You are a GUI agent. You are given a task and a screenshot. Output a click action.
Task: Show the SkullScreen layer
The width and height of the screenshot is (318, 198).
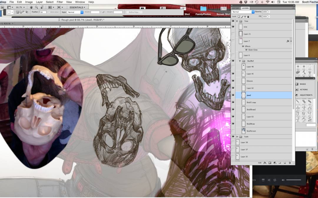(x=233, y=131)
